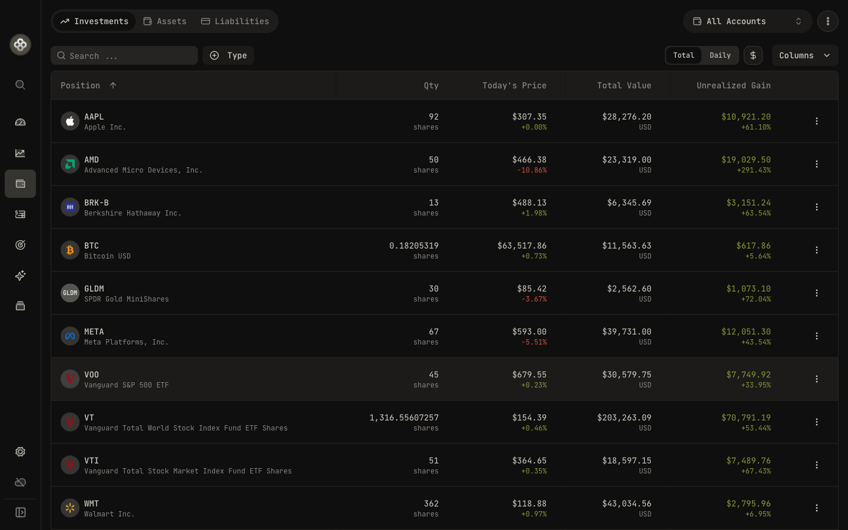The width and height of the screenshot is (848, 530).
Task: Switch to the Assets tab
Action: point(165,21)
